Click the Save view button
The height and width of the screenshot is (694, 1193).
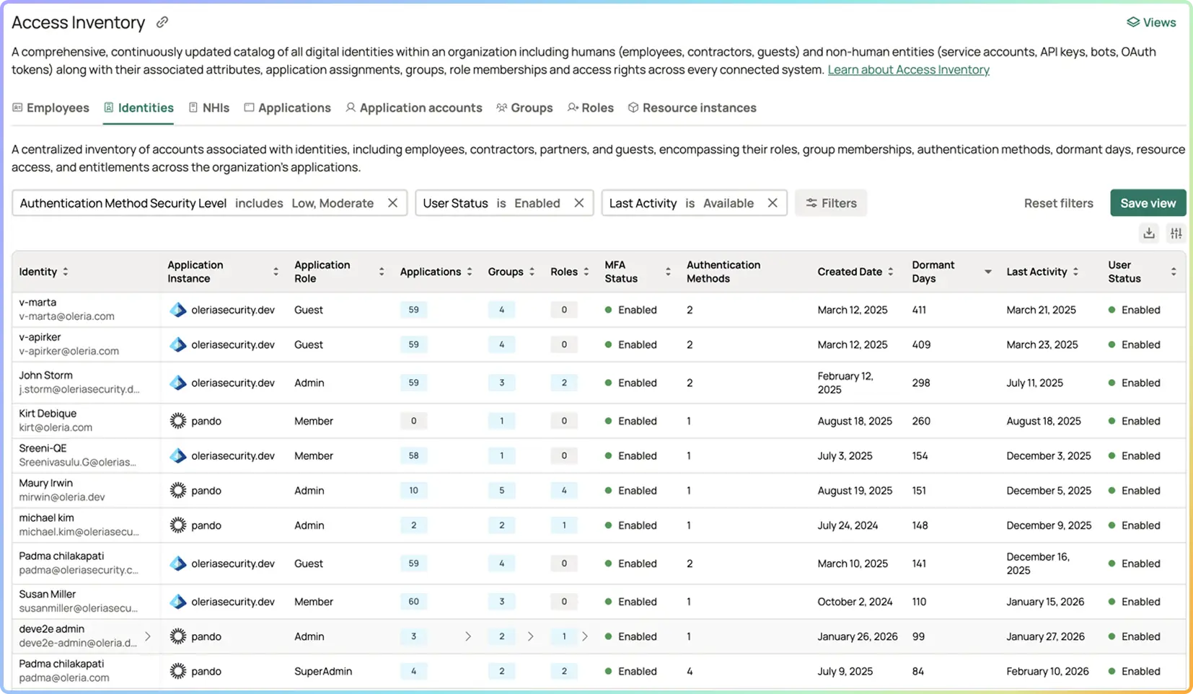coord(1148,203)
